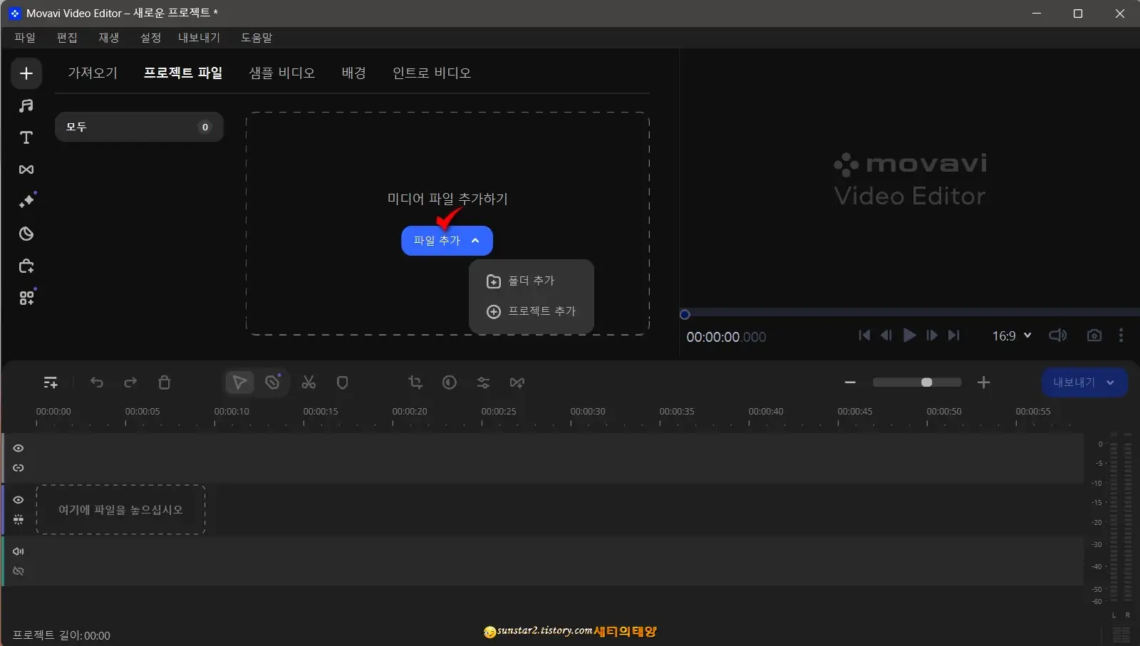Open the 파일 menu
The image size is (1140, 646).
25,38
